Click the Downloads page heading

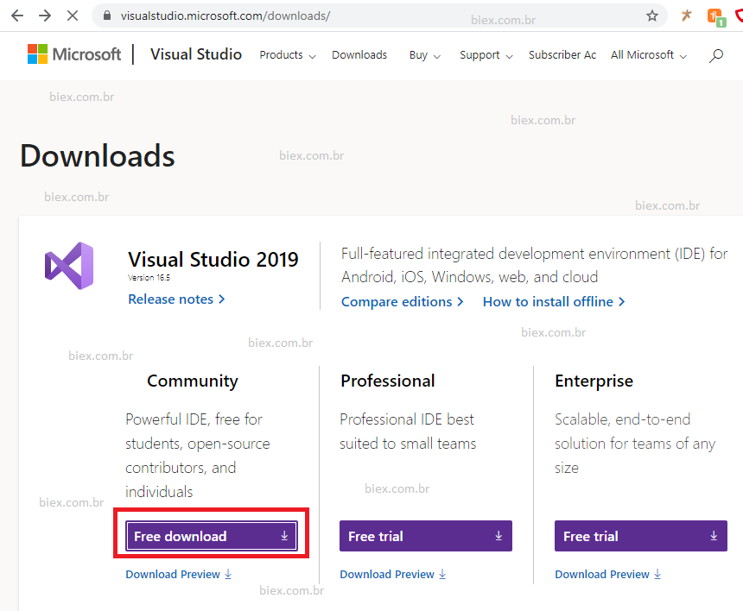(98, 155)
